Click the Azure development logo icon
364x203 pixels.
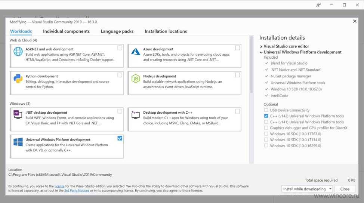(136, 51)
